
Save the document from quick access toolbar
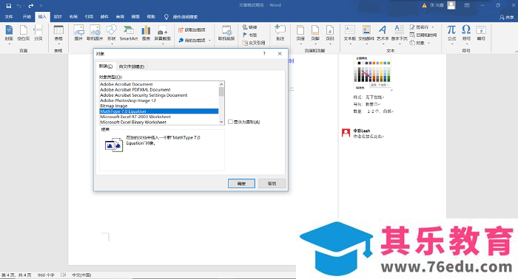point(9,6)
